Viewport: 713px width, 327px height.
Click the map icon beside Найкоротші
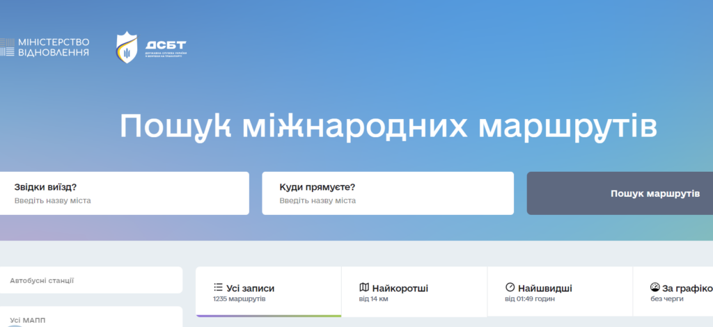coord(364,287)
